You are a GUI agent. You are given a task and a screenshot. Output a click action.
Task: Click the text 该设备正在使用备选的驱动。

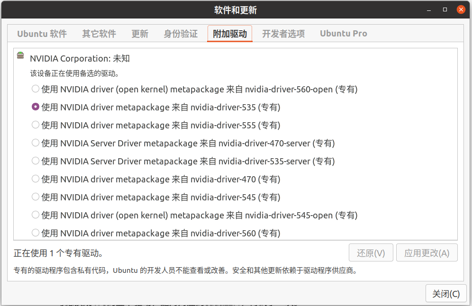74,73
